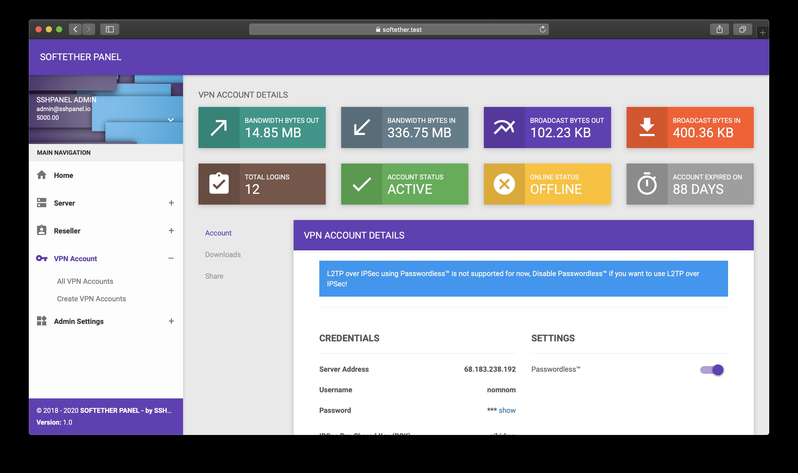798x473 pixels.
Task: Switch to the Share tab
Action: (x=214, y=276)
